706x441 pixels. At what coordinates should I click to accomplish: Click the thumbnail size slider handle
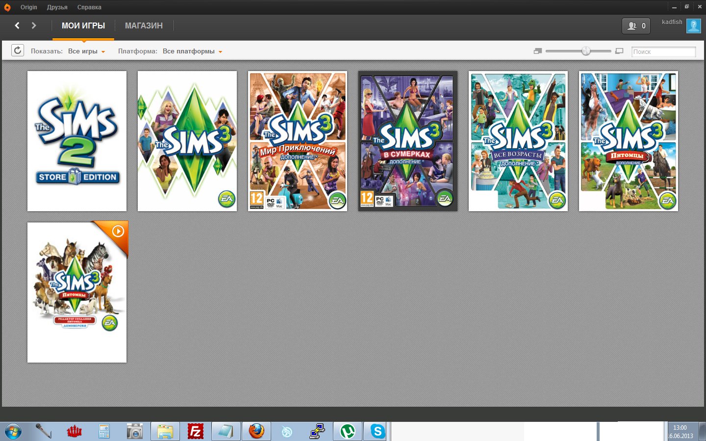pyautogui.click(x=586, y=51)
